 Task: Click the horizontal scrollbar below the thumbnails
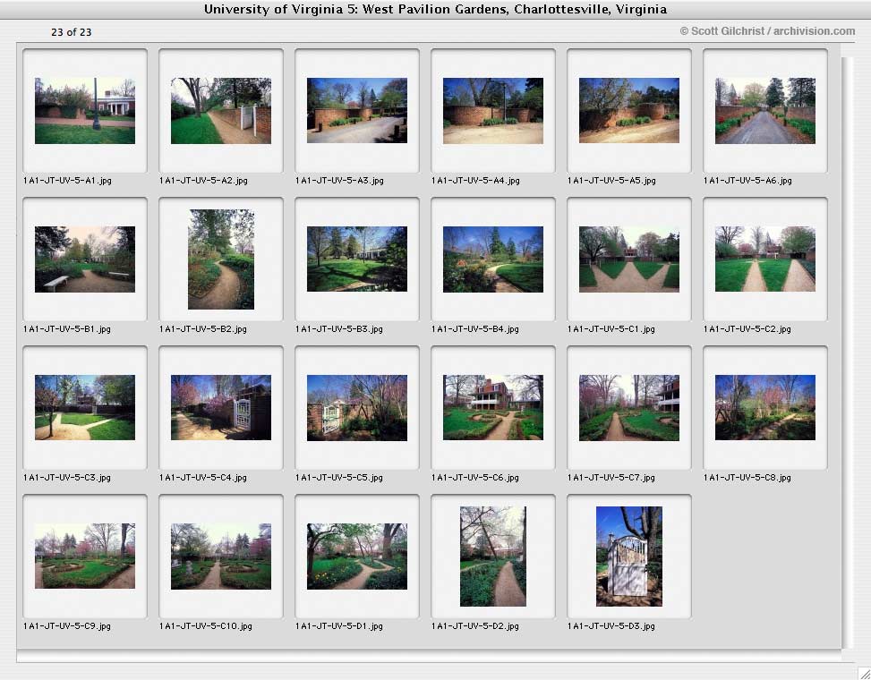pyautogui.click(x=428, y=658)
